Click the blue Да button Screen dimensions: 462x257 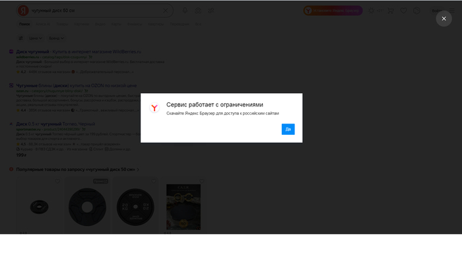coord(288,129)
